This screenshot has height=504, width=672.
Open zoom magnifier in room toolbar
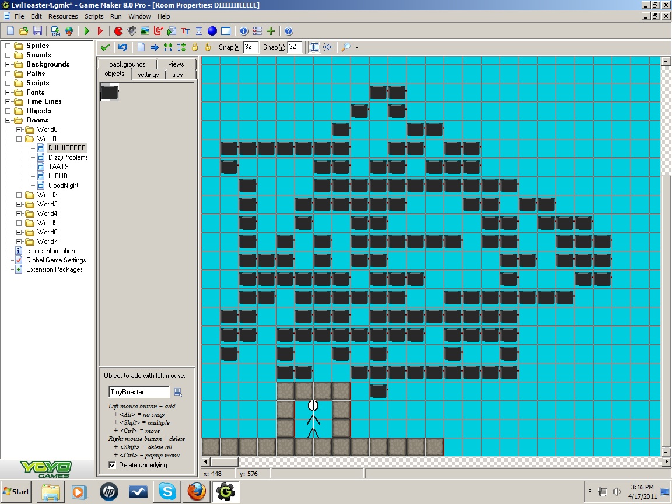[x=345, y=47]
